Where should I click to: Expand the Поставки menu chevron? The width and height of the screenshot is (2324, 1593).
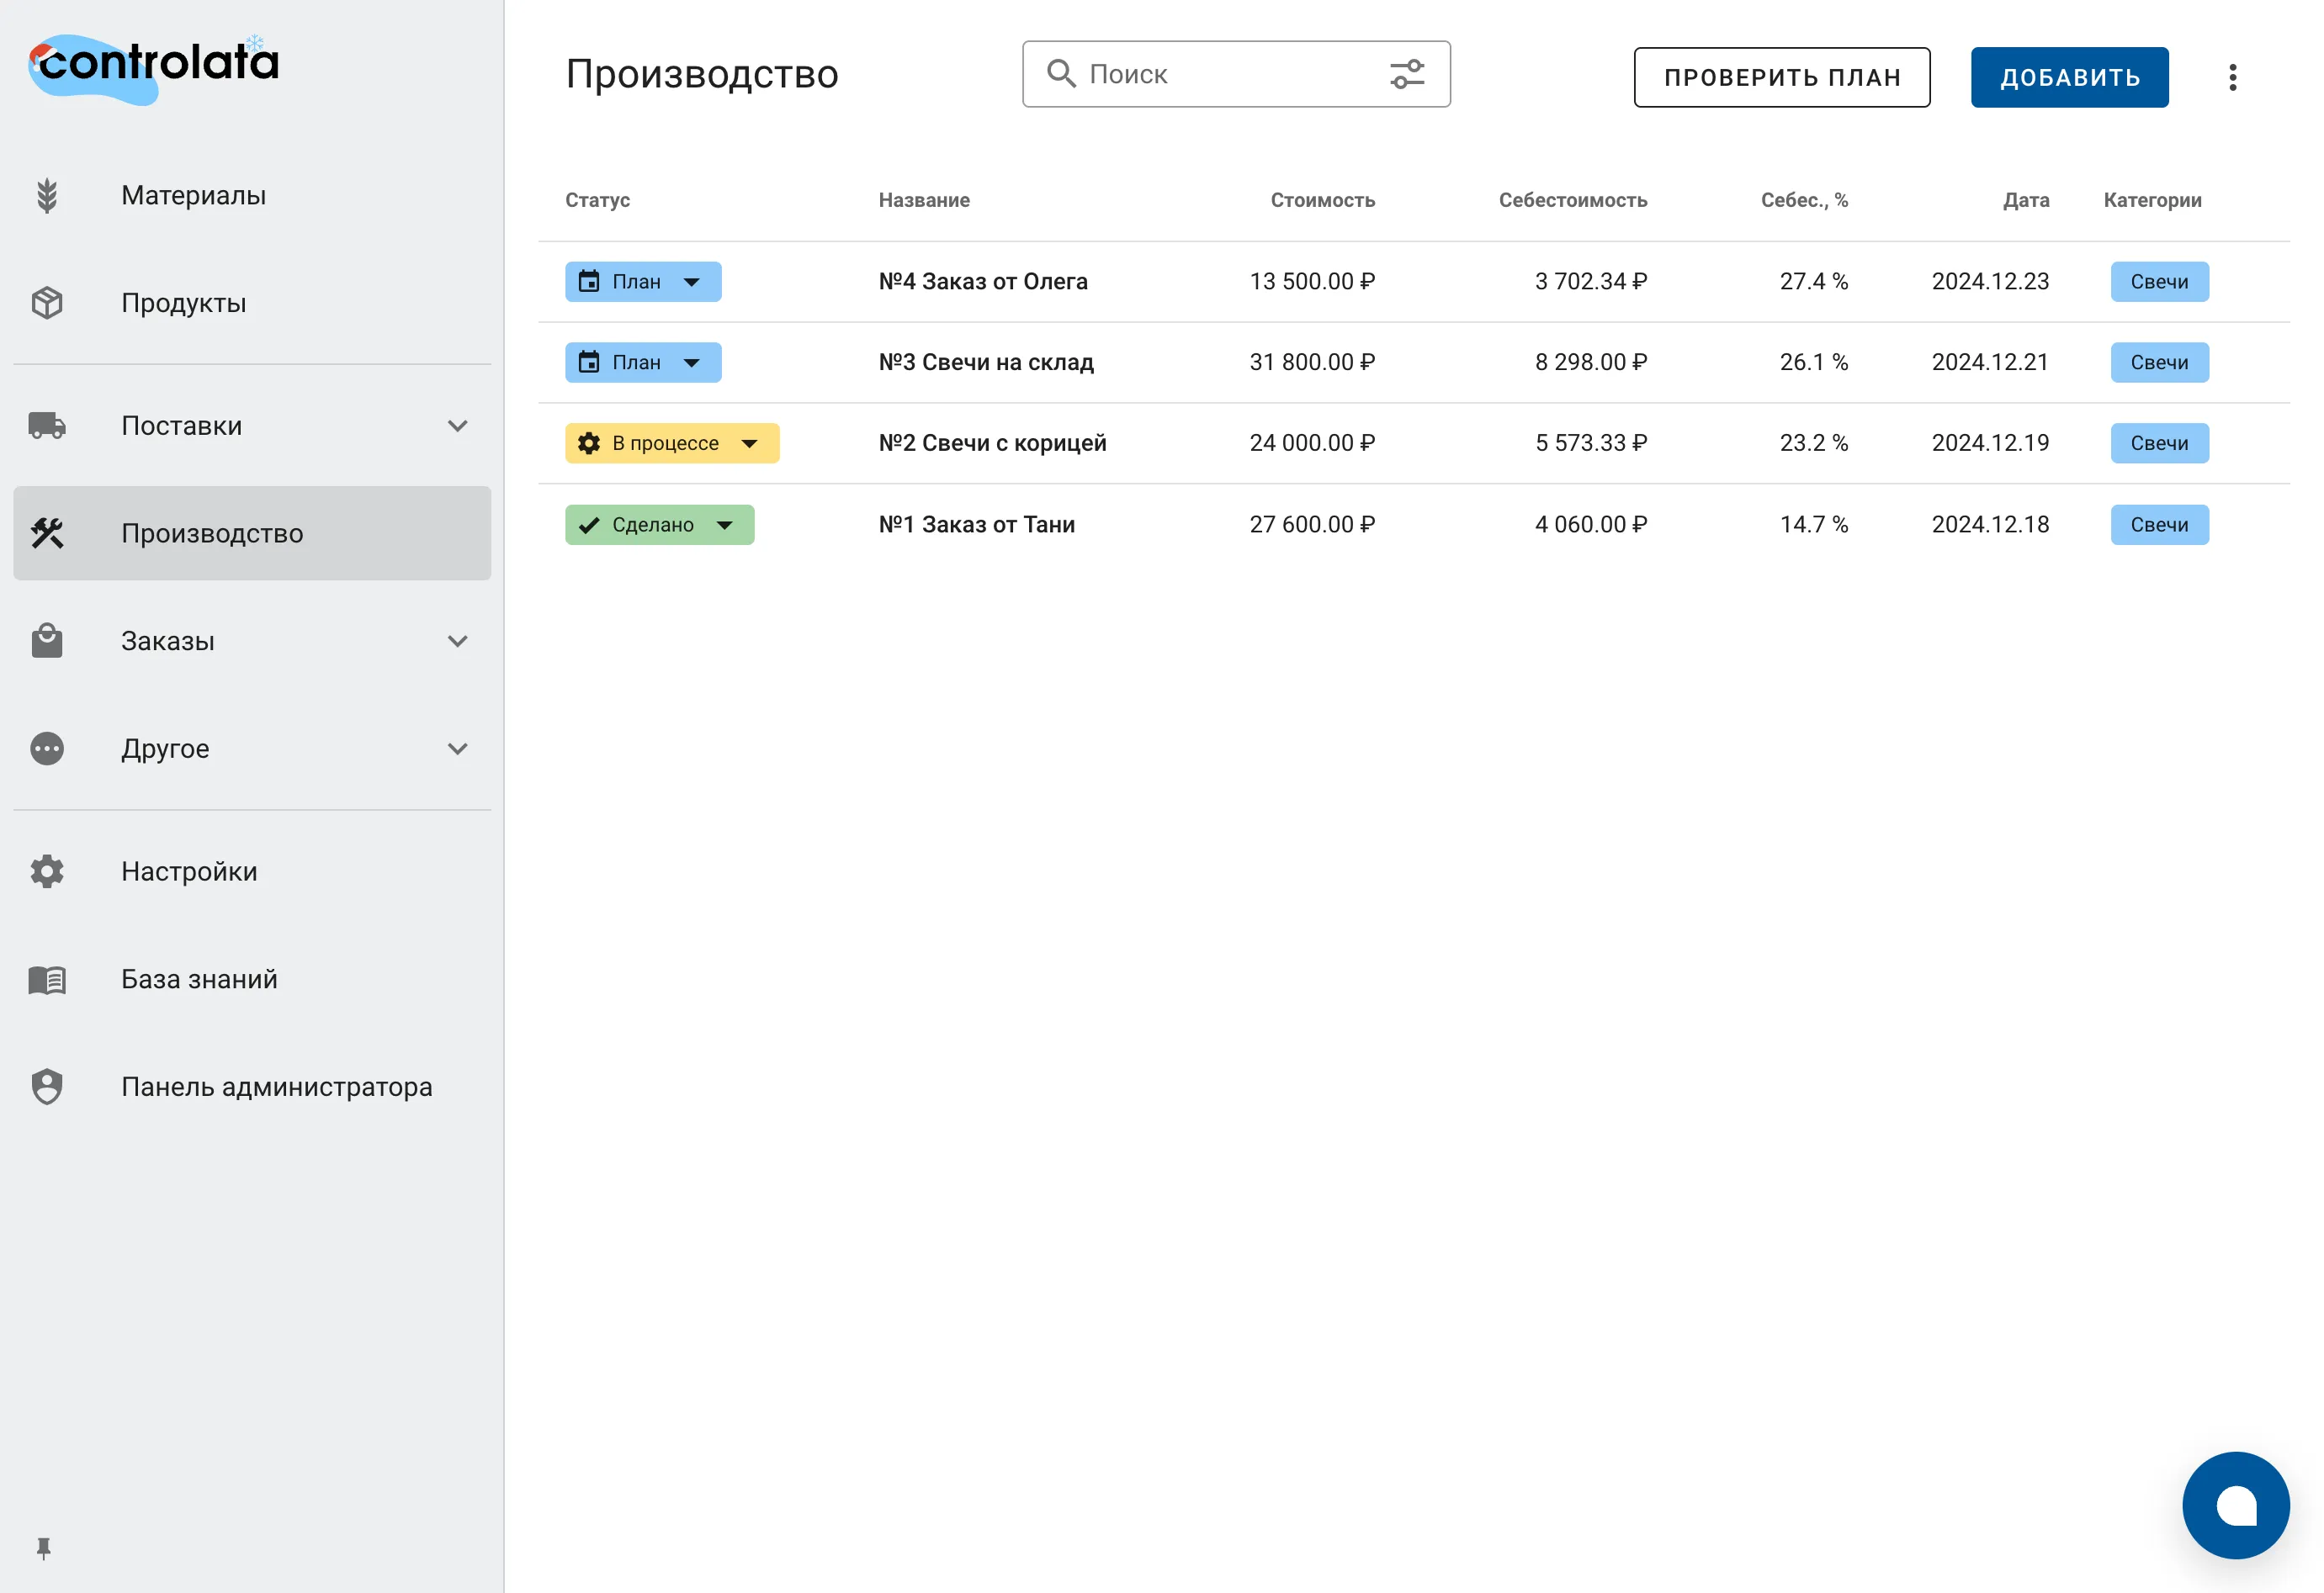point(457,426)
